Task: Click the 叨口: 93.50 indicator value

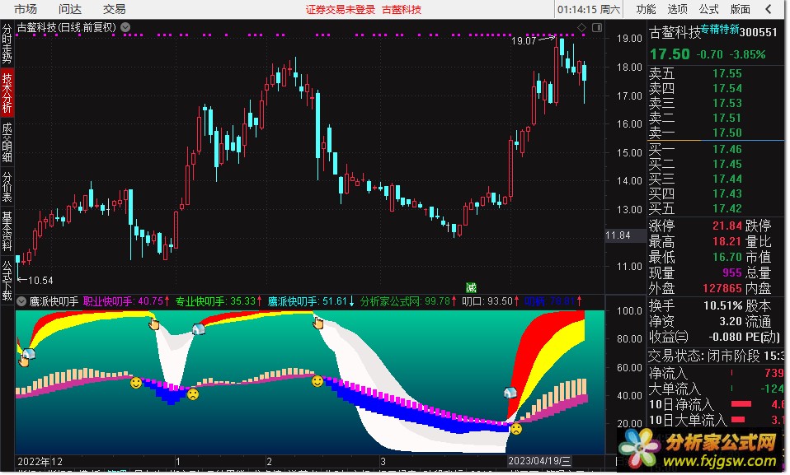Action: coord(490,301)
